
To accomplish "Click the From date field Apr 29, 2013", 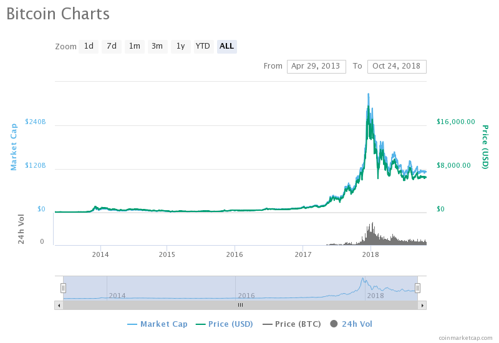I will tap(316, 67).
